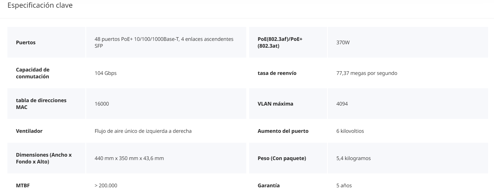The image size is (494, 189).
Task: Click the Aumento del puerto label
Action: [283, 131]
